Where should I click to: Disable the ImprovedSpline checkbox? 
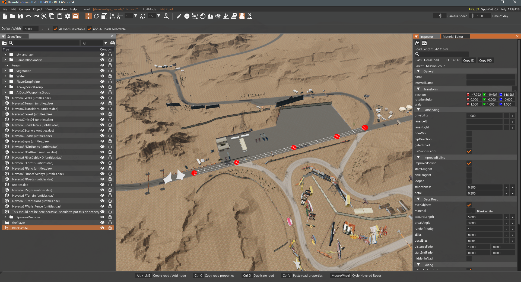[469, 163]
